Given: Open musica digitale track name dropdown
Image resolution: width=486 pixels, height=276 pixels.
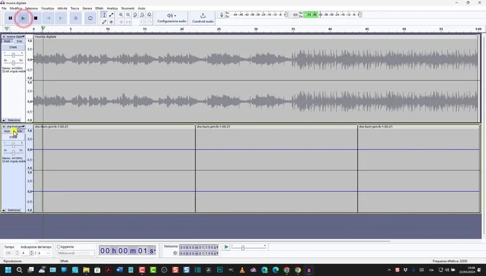Looking at the screenshot, I should point(15,37).
